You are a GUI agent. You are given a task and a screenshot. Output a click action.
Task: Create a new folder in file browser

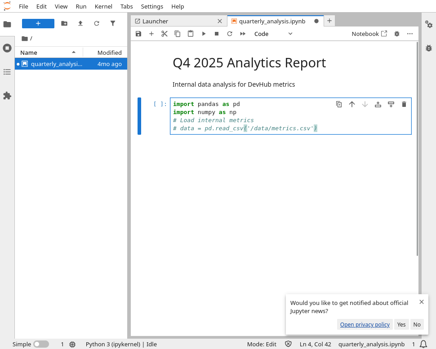(64, 24)
